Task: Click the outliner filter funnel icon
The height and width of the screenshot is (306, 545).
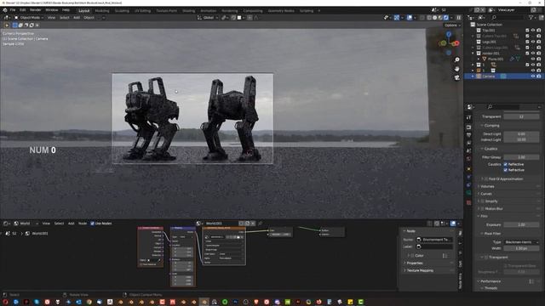Action: (531, 17)
